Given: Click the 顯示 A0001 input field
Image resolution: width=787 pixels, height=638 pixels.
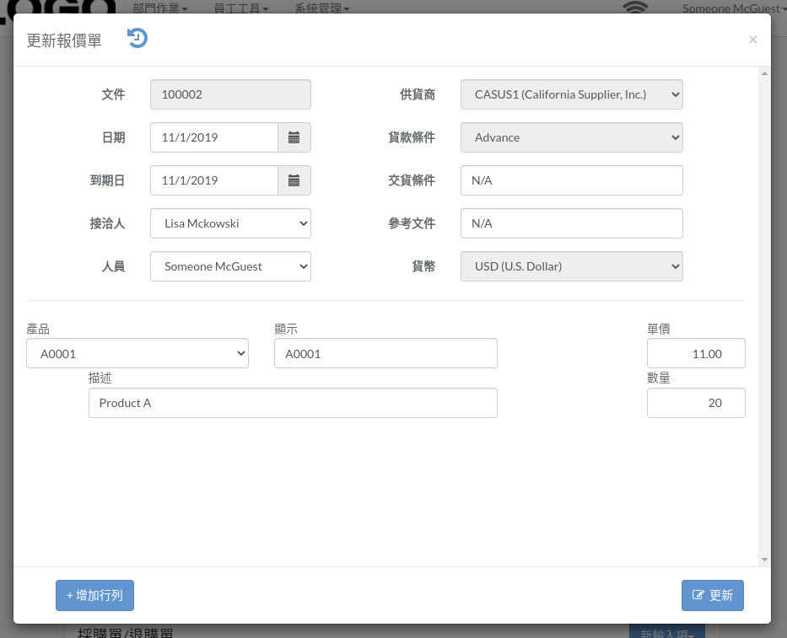Looking at the screenshot, I should [385, 353].
